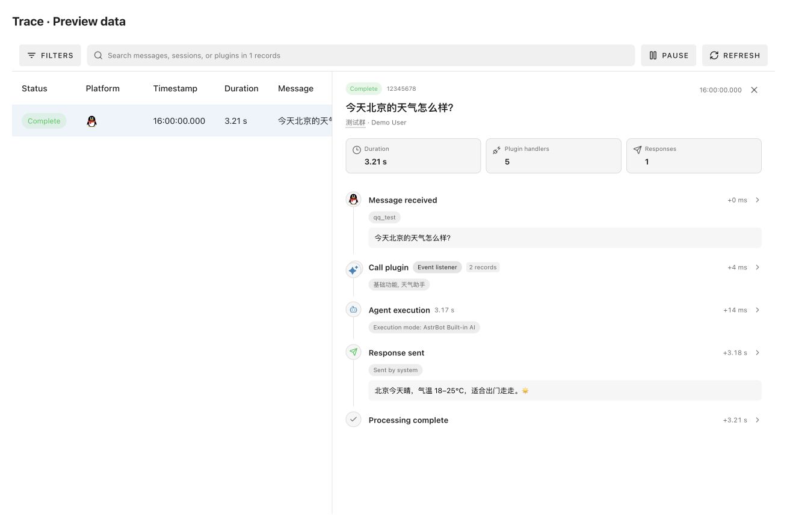The height and width of the screenshot is (526, 787).
Task: Click the Complete badge in the detail header
Action: [364, 89]
